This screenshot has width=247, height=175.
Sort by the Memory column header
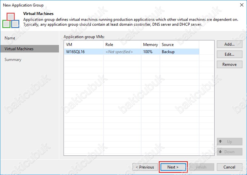[x=150, y=45]
